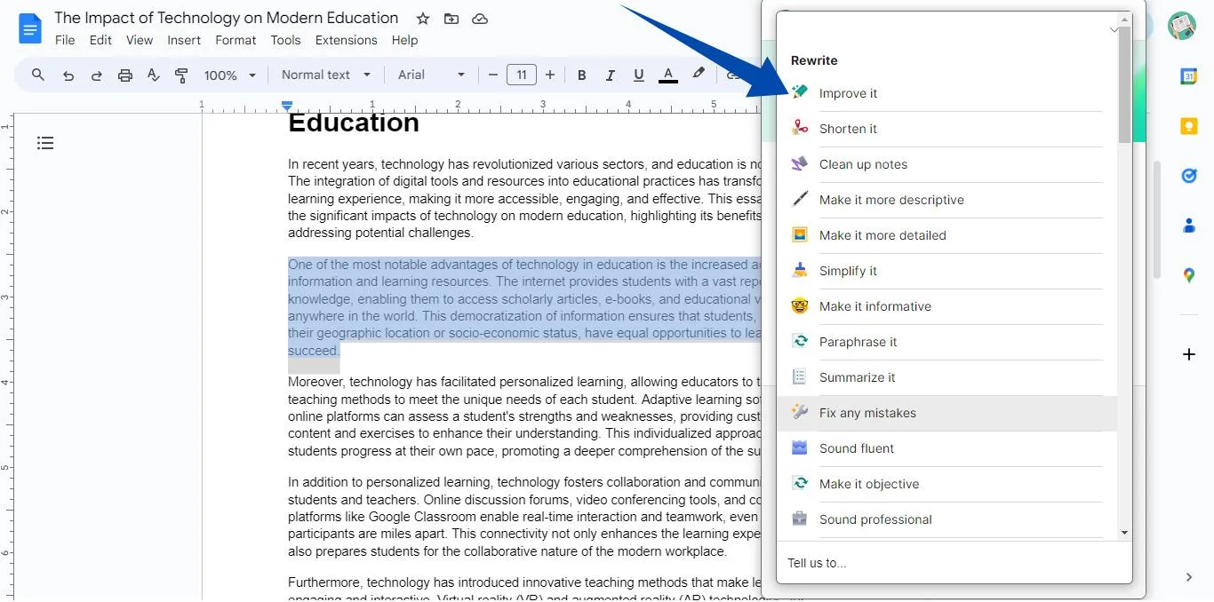
Task: Open the Format menu
Action: 235,40
